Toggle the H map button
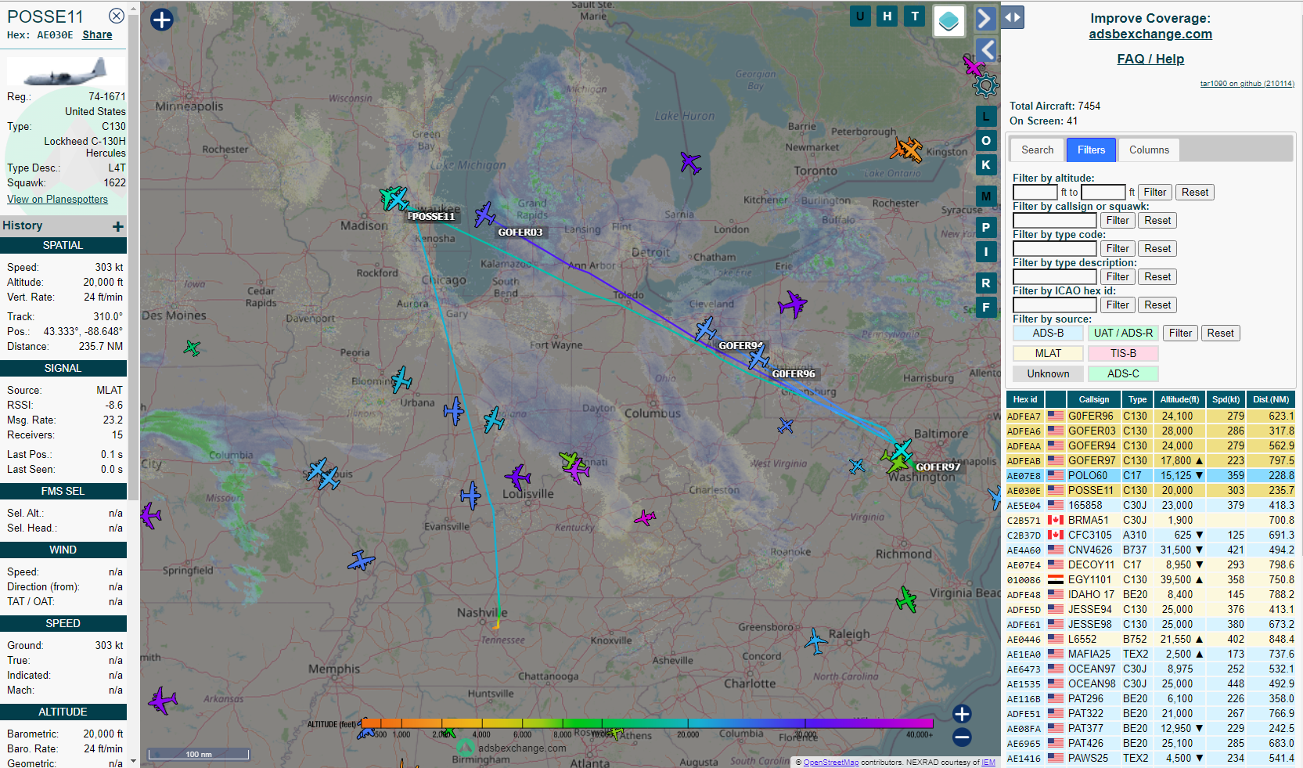Screen dimensions: 1303x768 (887, 16)
